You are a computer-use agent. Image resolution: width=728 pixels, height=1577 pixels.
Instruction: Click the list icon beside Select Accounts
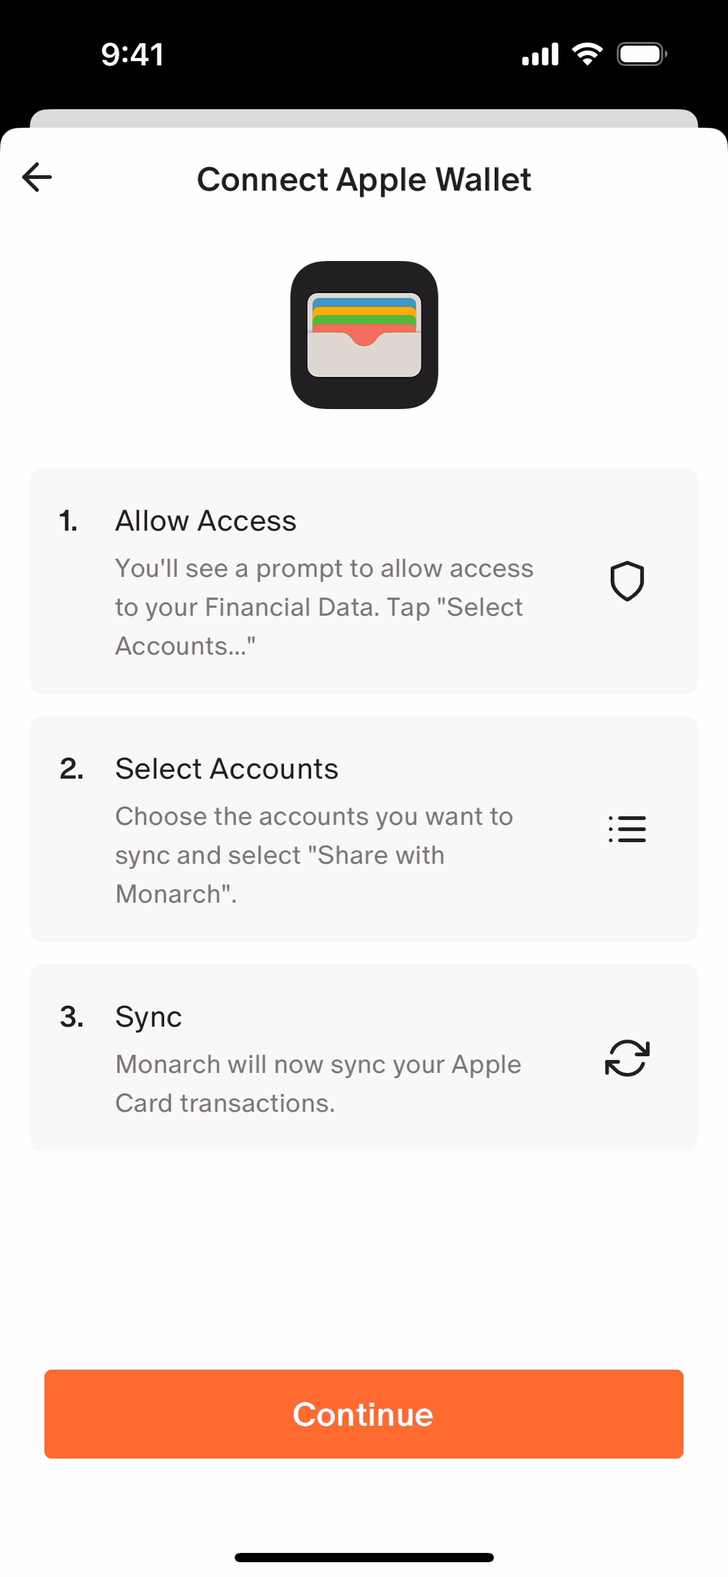627,829
